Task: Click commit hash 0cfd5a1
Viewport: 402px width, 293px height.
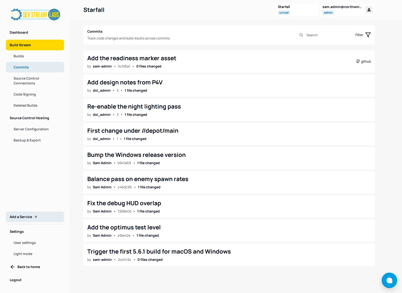Action: point(124,66)
